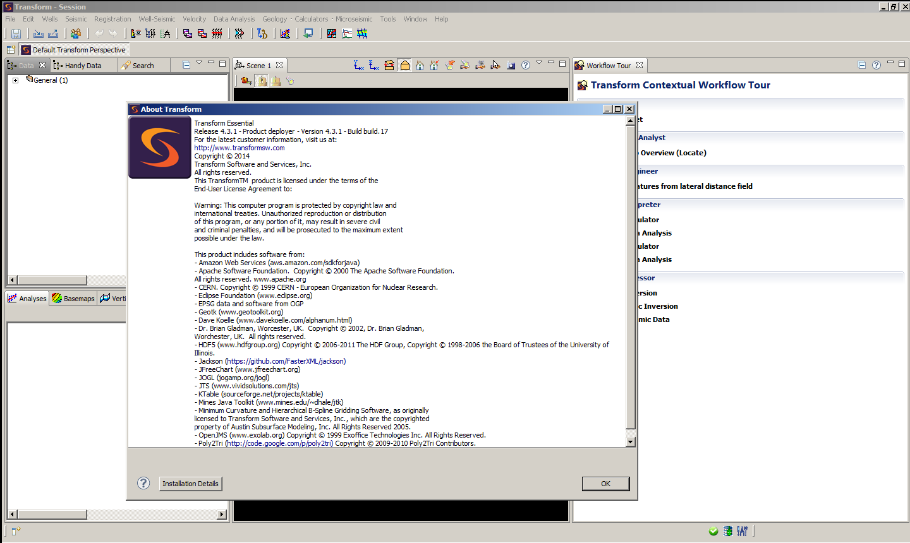Open the poly2tri Google Code link
This screenshot has height=543, width=910.
tap(279, 443)
